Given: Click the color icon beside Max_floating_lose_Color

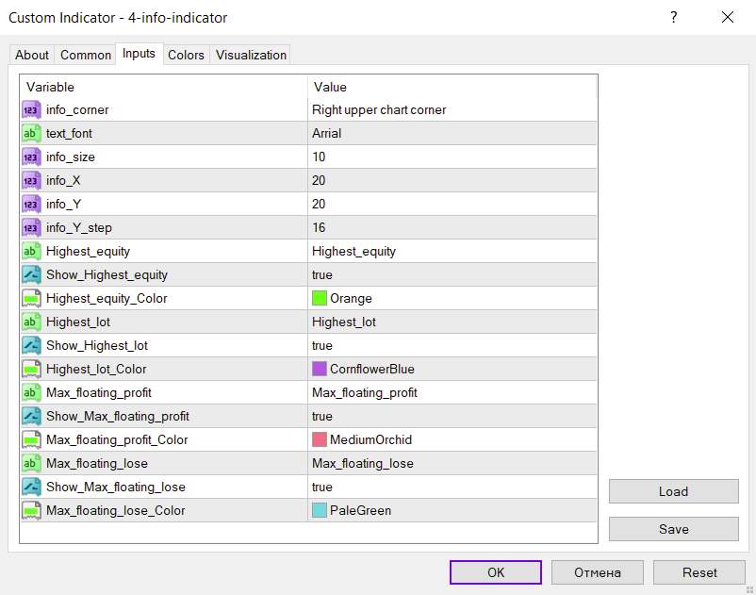Looking at the screenshot, I should [x=31, y=510].
